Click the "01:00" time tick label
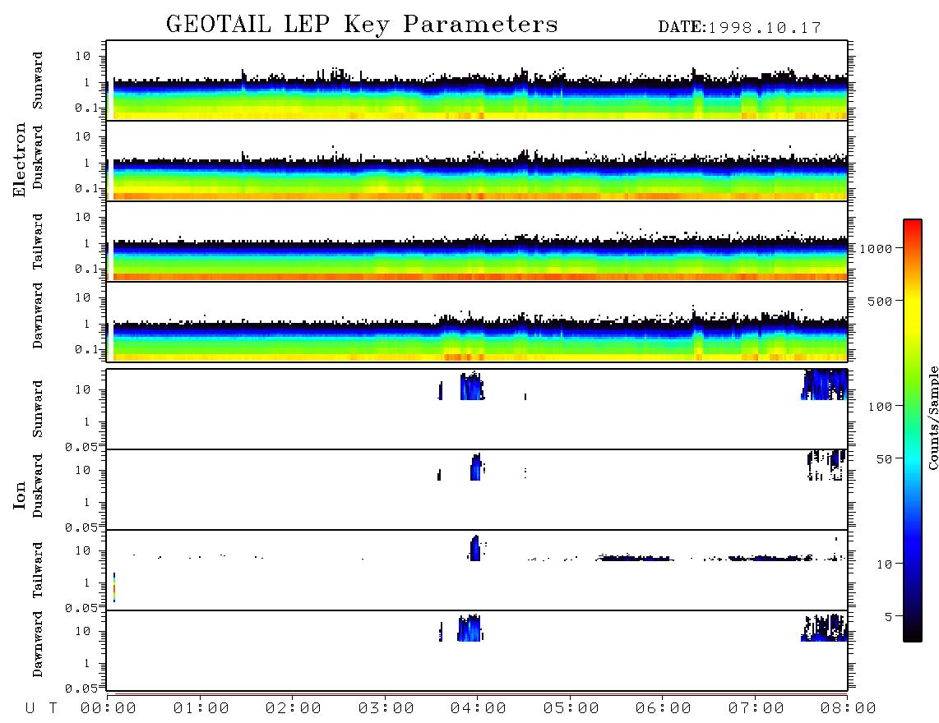 pos(201,708)
